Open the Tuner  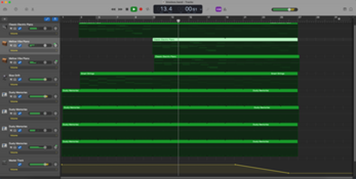click(x=208, y=9)
